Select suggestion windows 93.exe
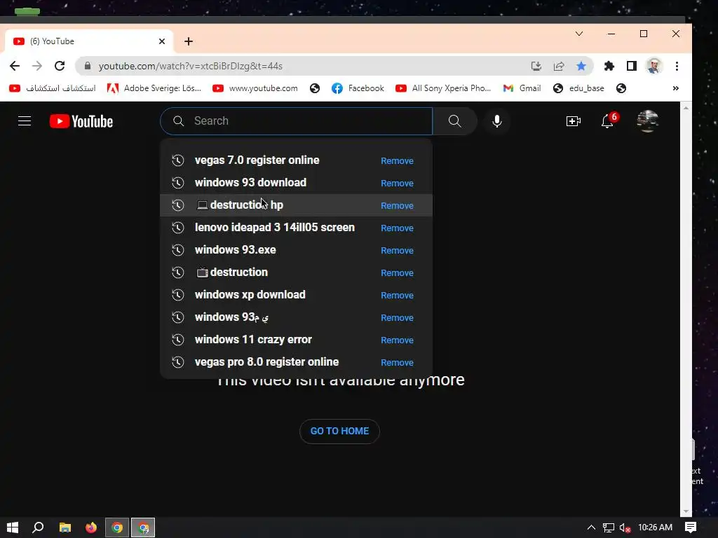Screen dimensions: 718x538 tap(236, 250)
